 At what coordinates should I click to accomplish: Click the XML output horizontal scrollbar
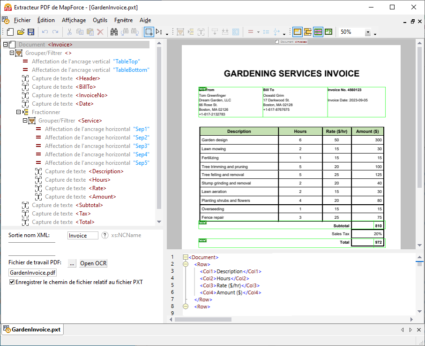coord(203,320)
